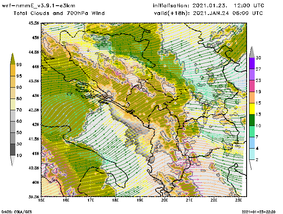Select the '2' value at wind legend bottom
283x214 pixels.
pos(257,159)
